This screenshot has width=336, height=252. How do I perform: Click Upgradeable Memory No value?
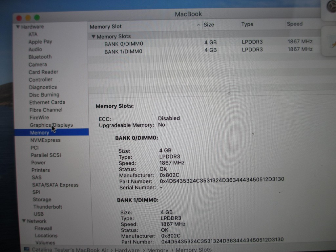click(161, 125)
